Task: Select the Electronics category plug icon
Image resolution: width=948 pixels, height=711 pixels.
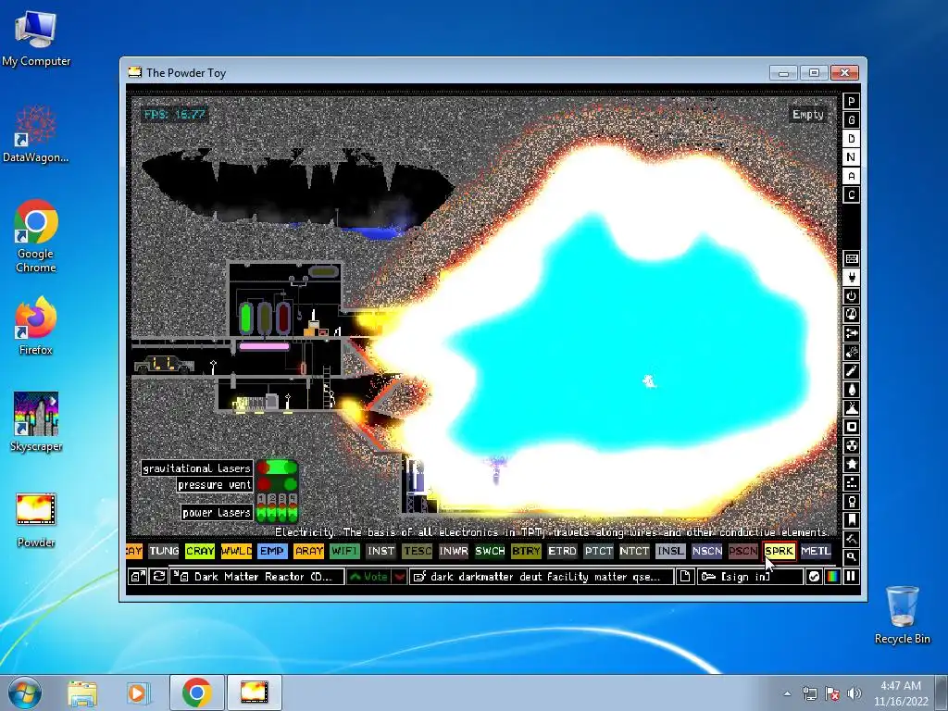Action: tap(852, 278)
